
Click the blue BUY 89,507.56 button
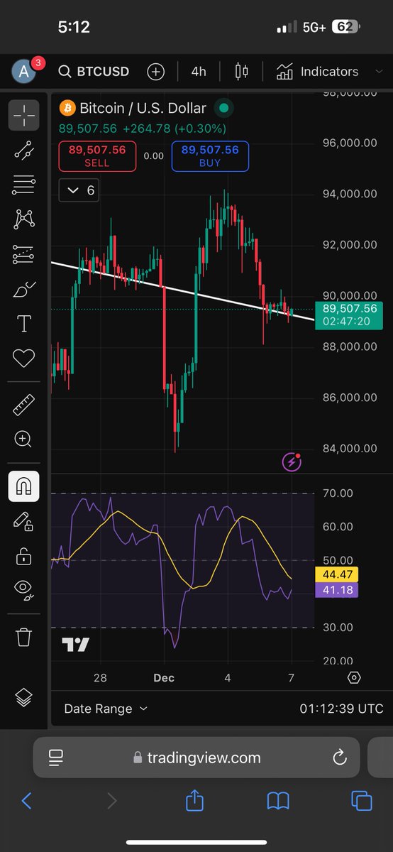(210, 156)
